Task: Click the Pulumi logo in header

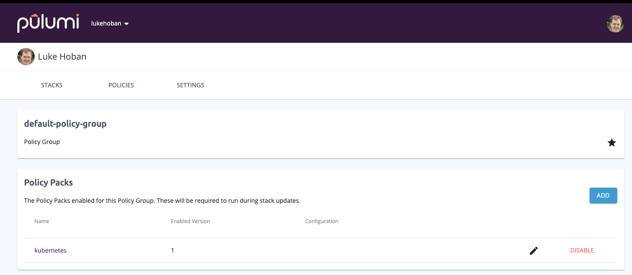Action: (48, 23)
